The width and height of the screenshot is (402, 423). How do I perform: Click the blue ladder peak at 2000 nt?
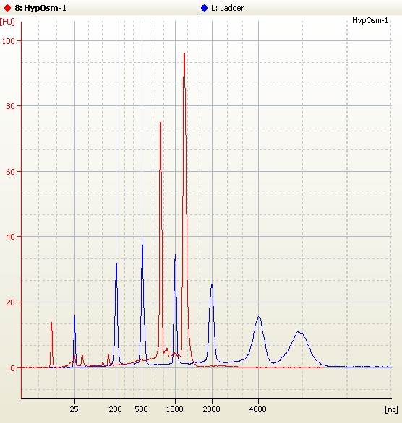tap(212, 285)
